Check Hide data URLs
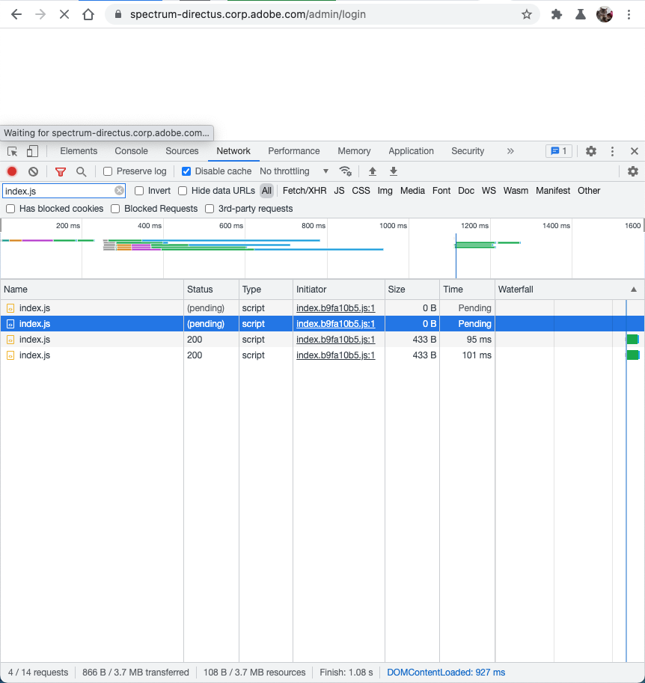Viewport: 645px width, 683px height. click(x=183, y=191)
